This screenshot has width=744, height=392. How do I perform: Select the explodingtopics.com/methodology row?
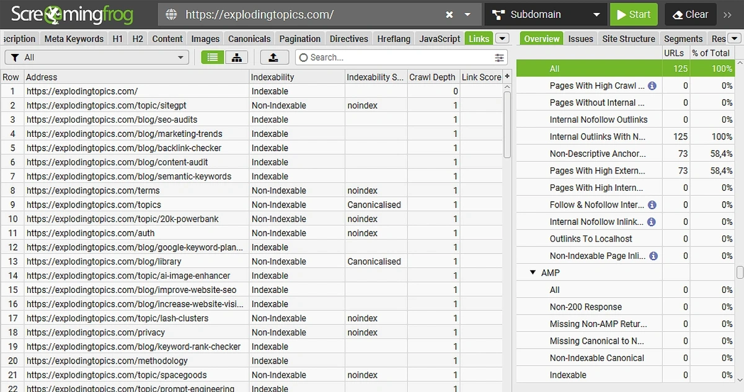click(251, 361)
